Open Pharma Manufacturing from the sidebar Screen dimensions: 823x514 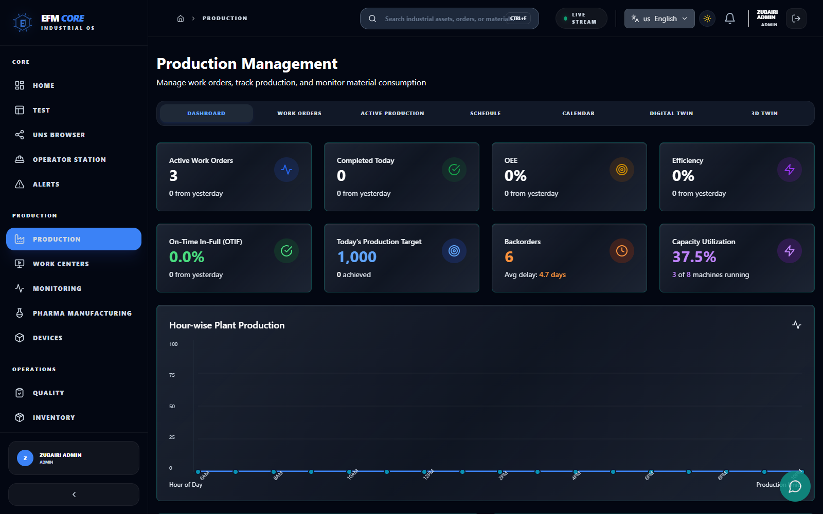[x=82, y=313]
